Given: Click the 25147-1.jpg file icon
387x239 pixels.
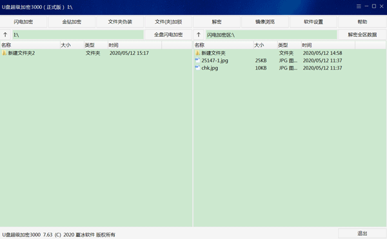Looking at the screenshot, I should pyautogui.click(x=197, y=61).
